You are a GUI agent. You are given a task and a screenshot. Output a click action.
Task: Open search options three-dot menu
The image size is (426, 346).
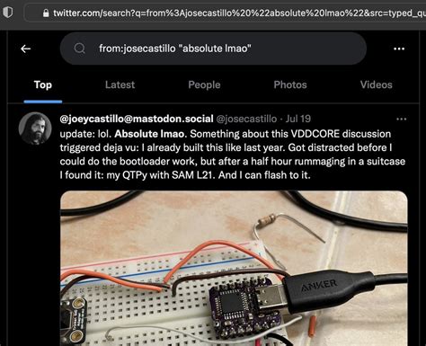[399, 49]
